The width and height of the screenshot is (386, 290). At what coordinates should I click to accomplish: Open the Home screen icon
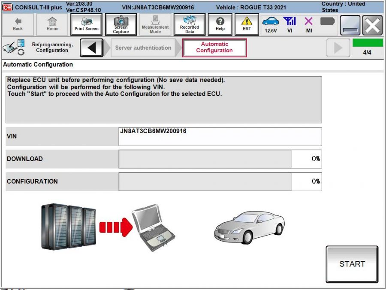(52, 24)
